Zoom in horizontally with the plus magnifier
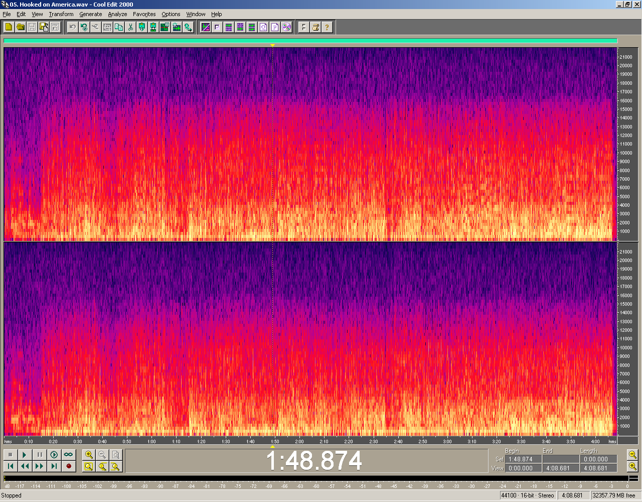Image resolution: width=642 pixels, height=502 pixels. (x=89, y=455)
